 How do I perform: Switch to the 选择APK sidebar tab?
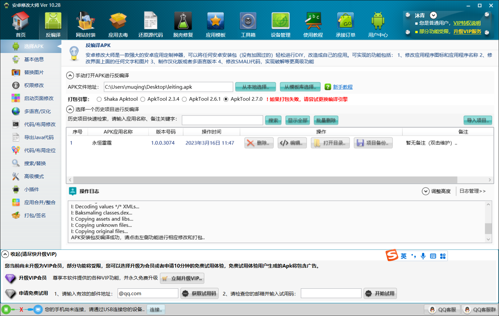tap(31, 46)
